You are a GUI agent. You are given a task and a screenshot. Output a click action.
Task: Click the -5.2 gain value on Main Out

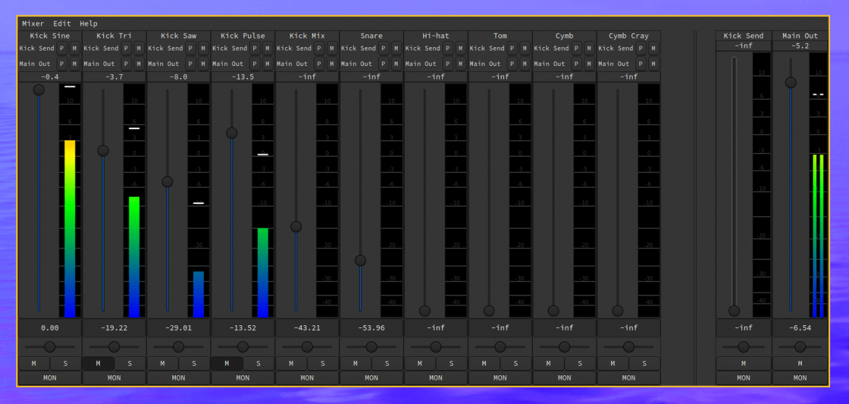click(800, 46)
